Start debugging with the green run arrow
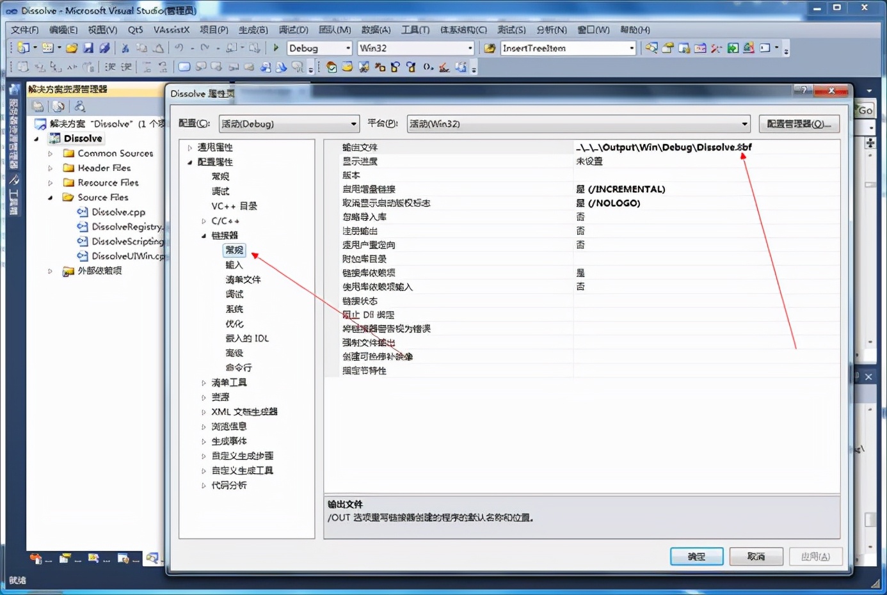887x595 pixels. coord(276,48)
